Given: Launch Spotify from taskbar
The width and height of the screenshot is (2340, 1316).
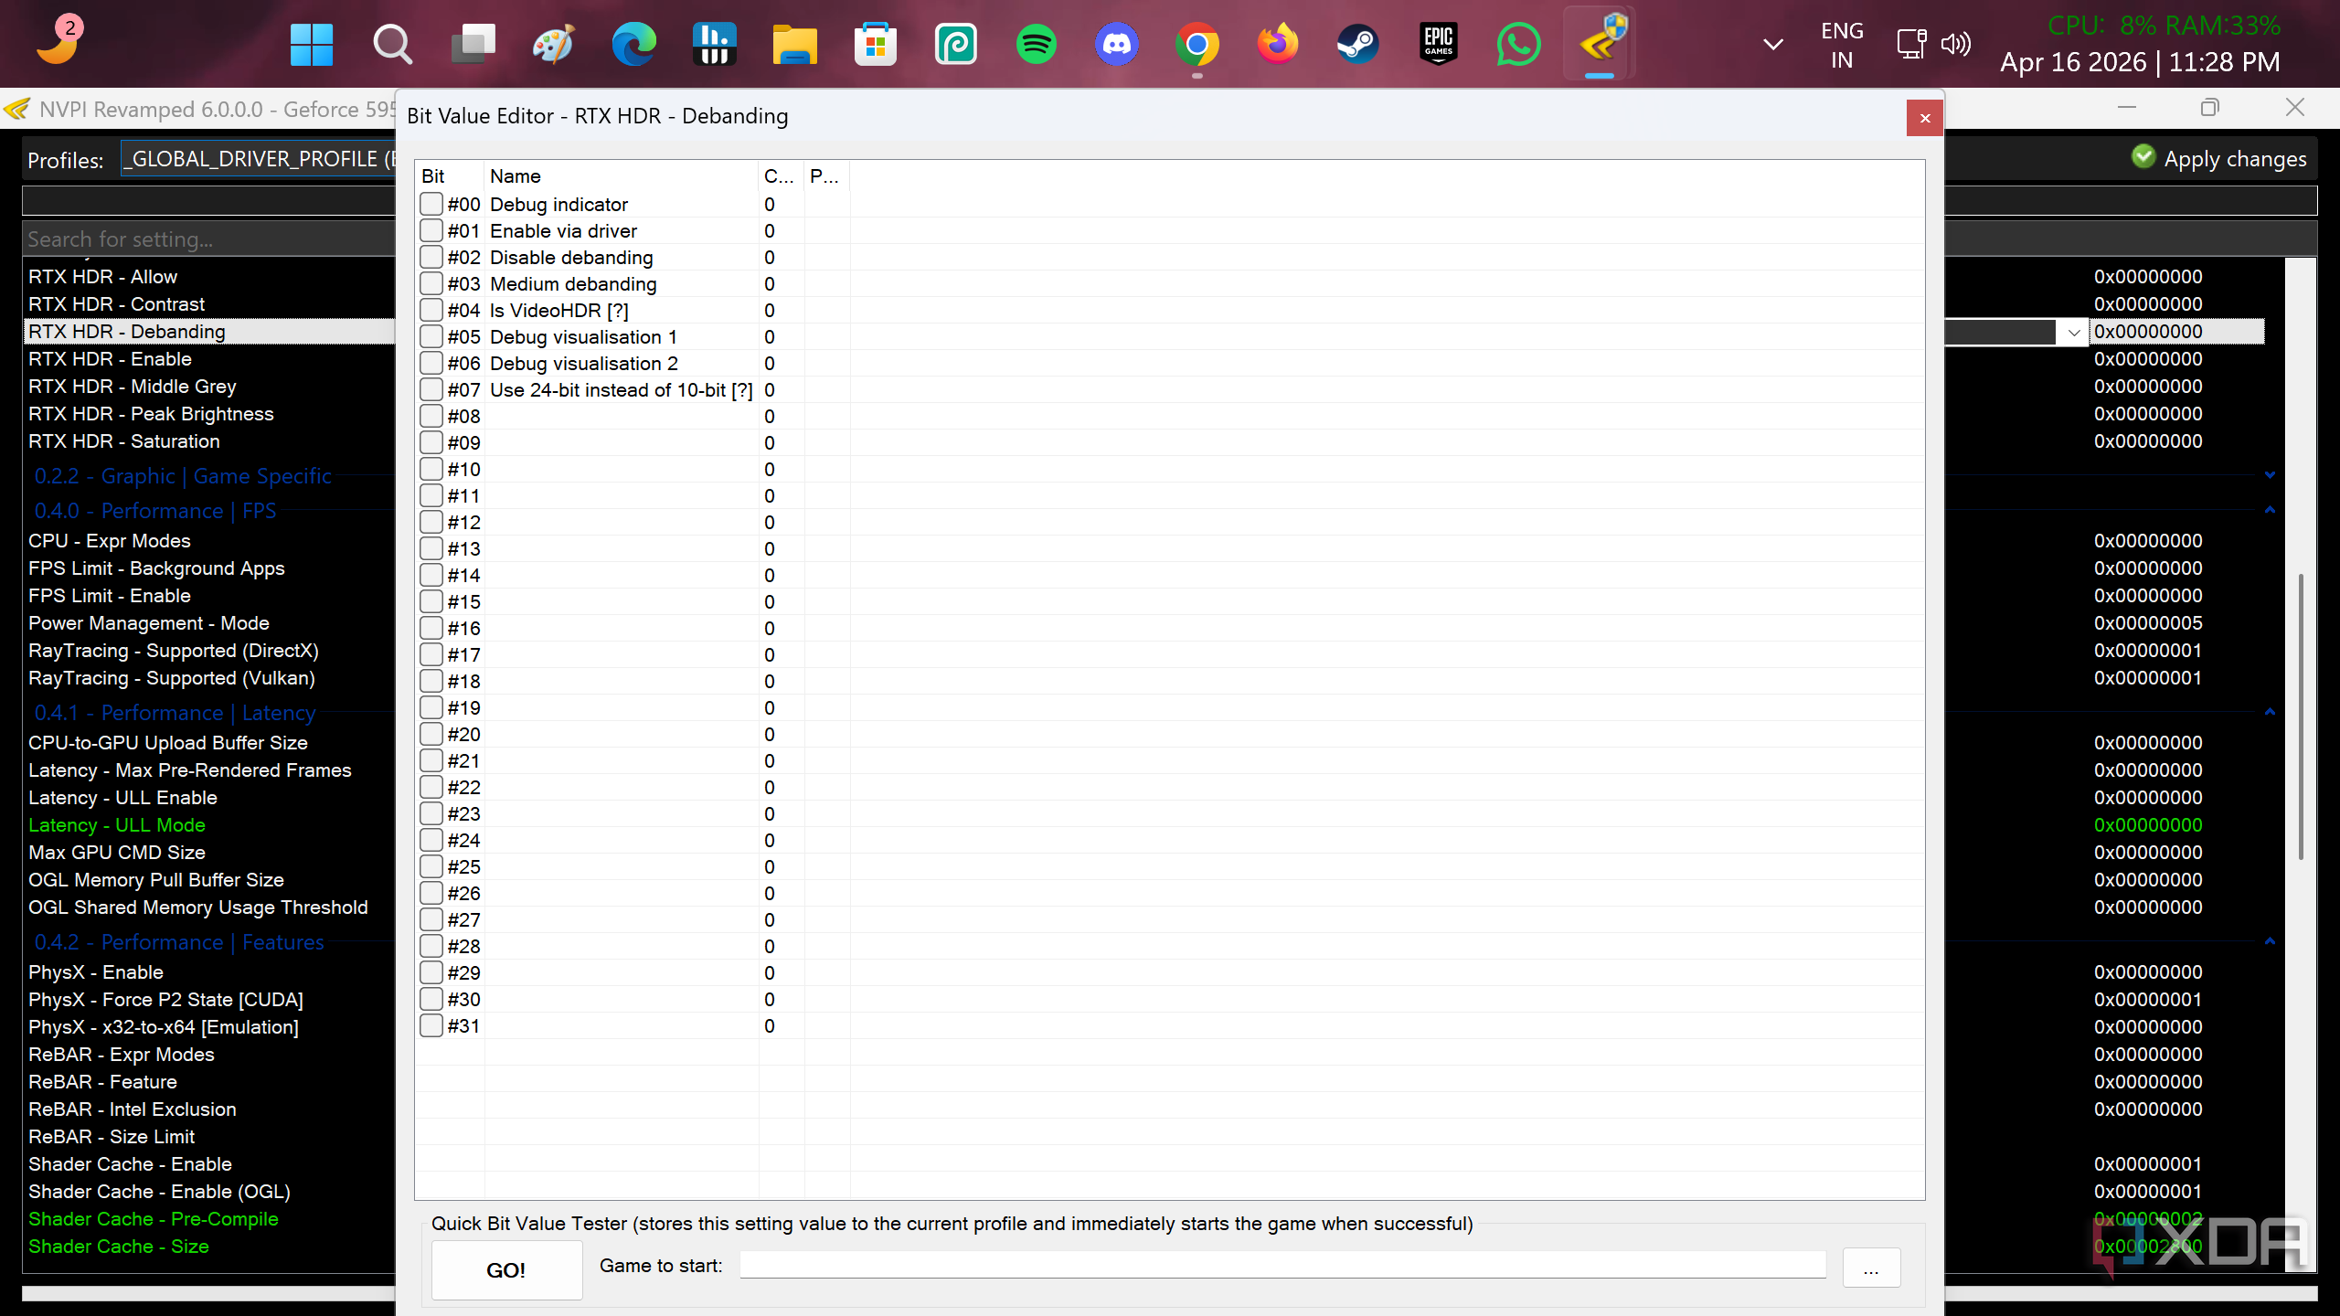Looking at the screenshot, I should point(1036,45).
